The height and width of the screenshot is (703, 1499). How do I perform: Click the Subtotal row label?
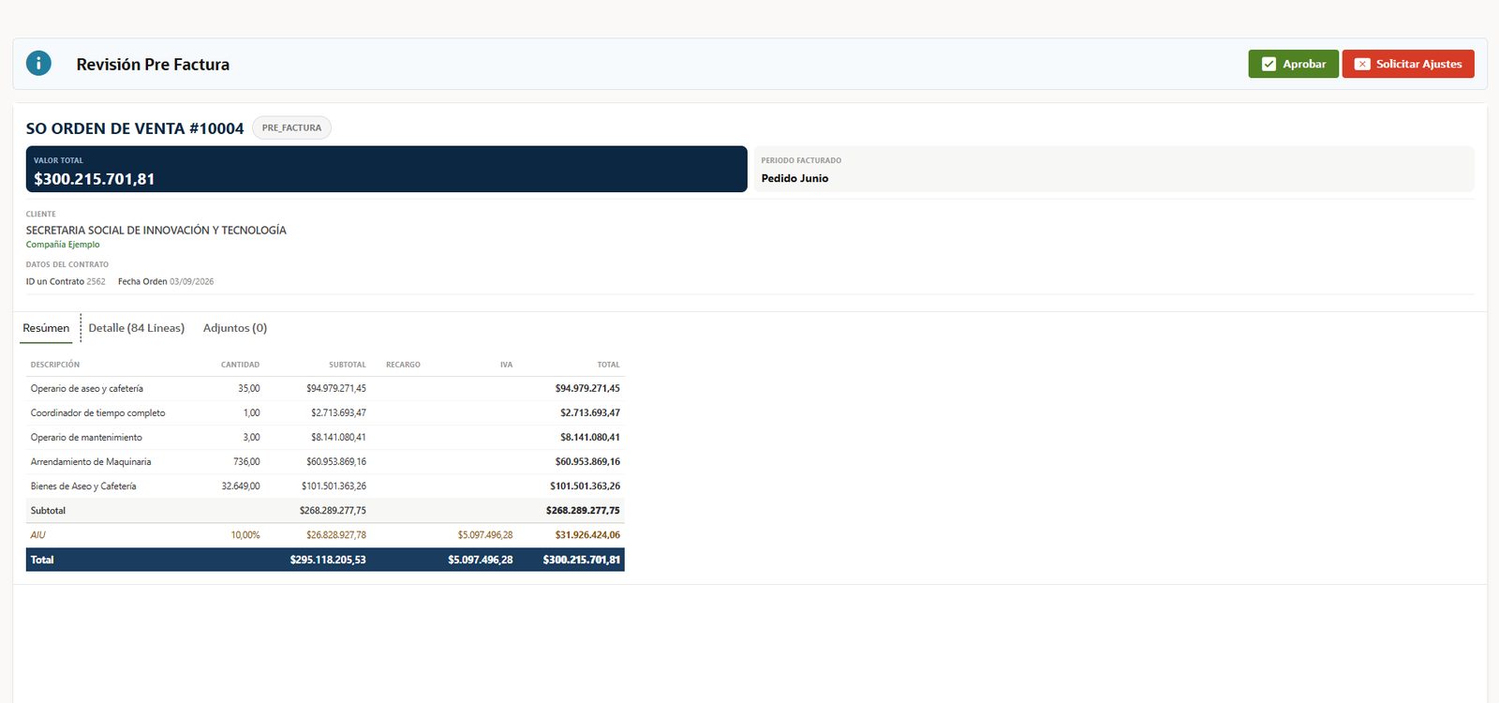click(x=48, y=511)
